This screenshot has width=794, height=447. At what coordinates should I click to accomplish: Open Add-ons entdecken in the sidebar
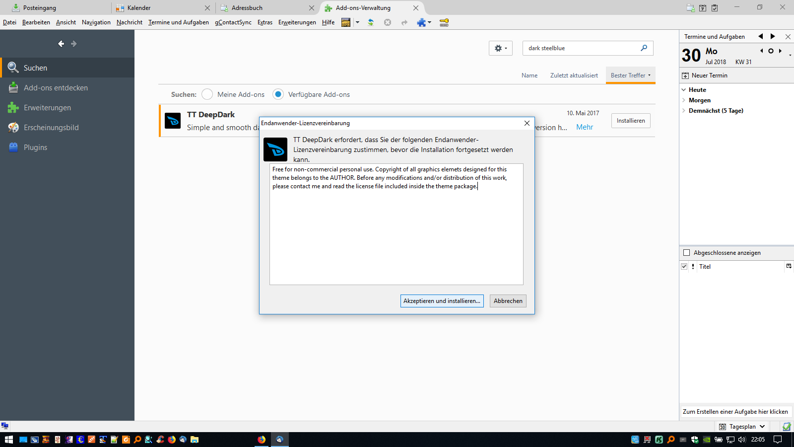[x=67, y=87]
